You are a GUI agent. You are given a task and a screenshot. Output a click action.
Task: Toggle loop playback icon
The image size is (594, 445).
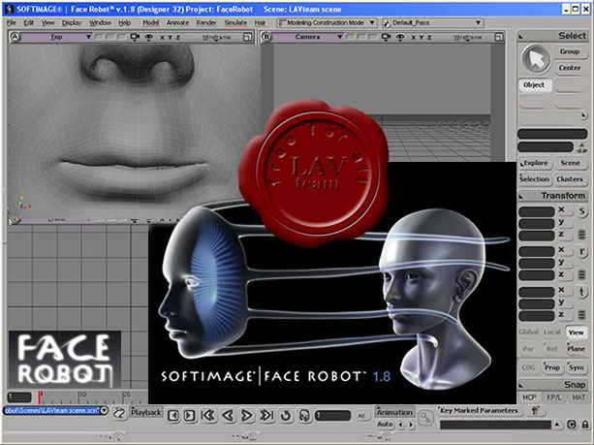[x=286, y=416]
